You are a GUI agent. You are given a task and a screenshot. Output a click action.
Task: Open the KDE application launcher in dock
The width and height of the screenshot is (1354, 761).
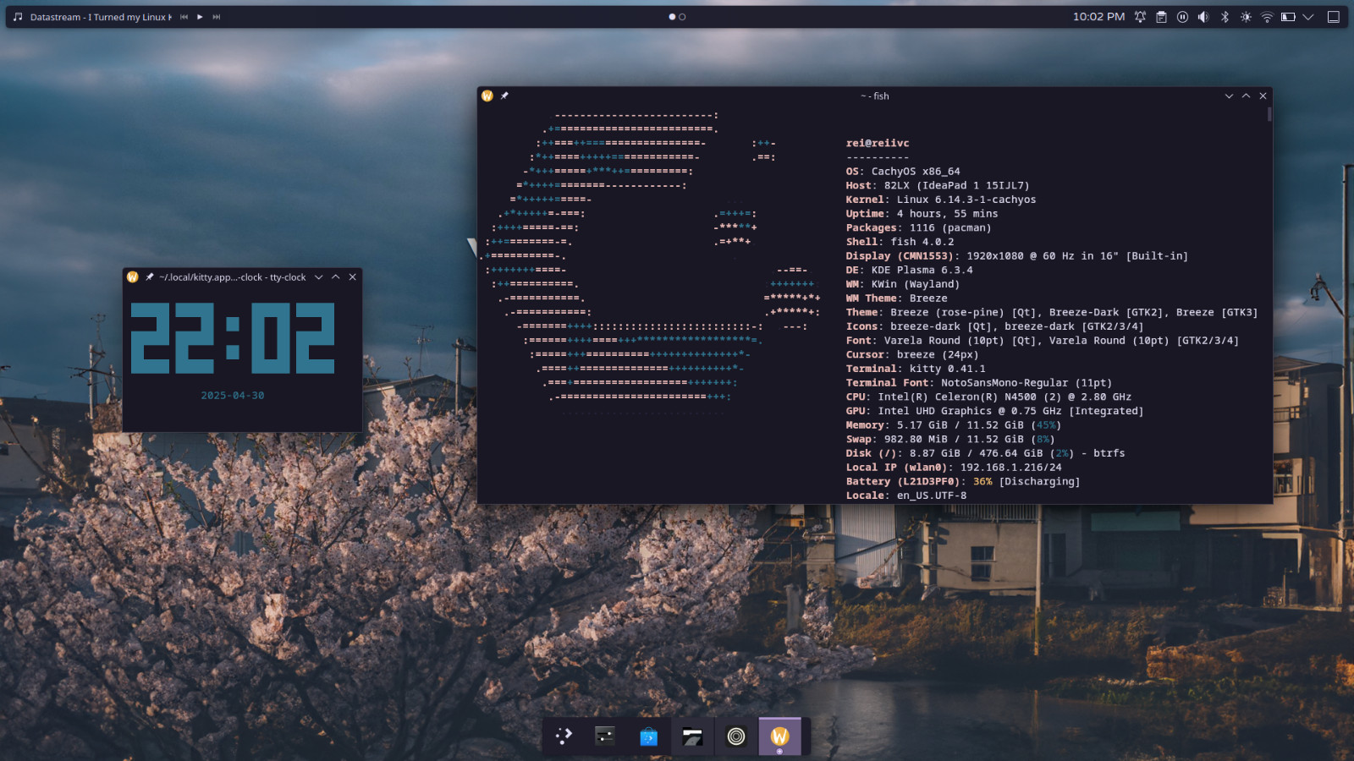(564, 736)
